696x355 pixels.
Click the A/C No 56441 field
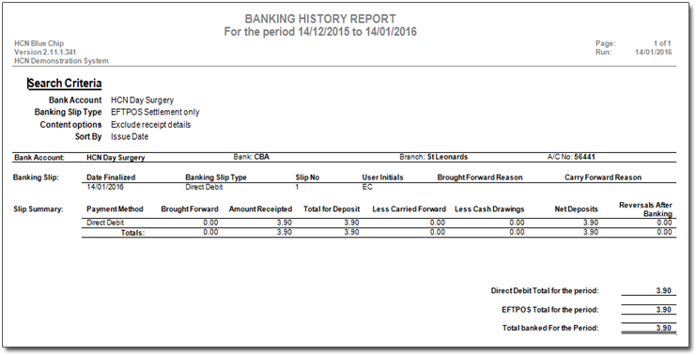click(571, 157)
